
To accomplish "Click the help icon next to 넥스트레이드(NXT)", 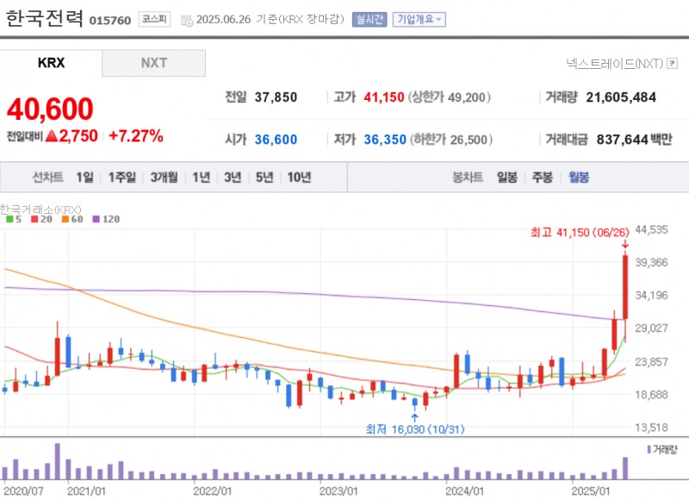I will tap(670, 64).
